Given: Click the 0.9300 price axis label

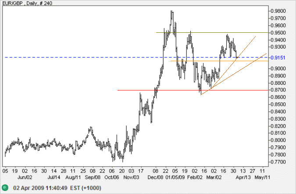Looking at the screenshot, I should [x=278, y=47].
